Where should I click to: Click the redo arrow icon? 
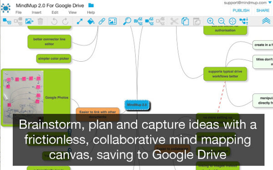tap(65, 21)
